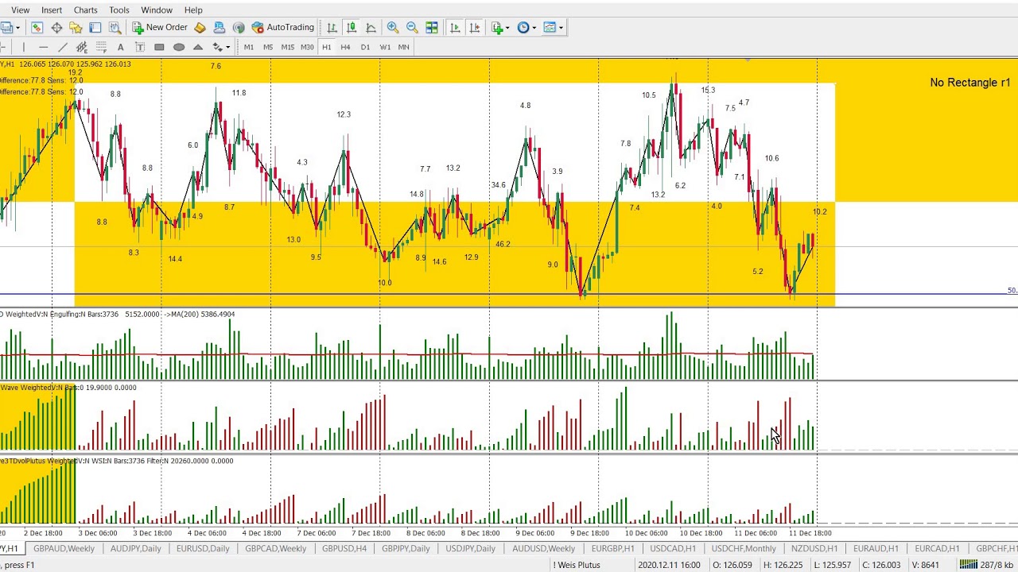1018x572 pixels.
Task: Select M30 timeframe
Action: [307, 47]
